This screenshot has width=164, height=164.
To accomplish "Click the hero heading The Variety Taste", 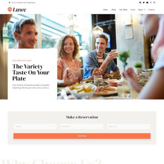I will 31,72.
